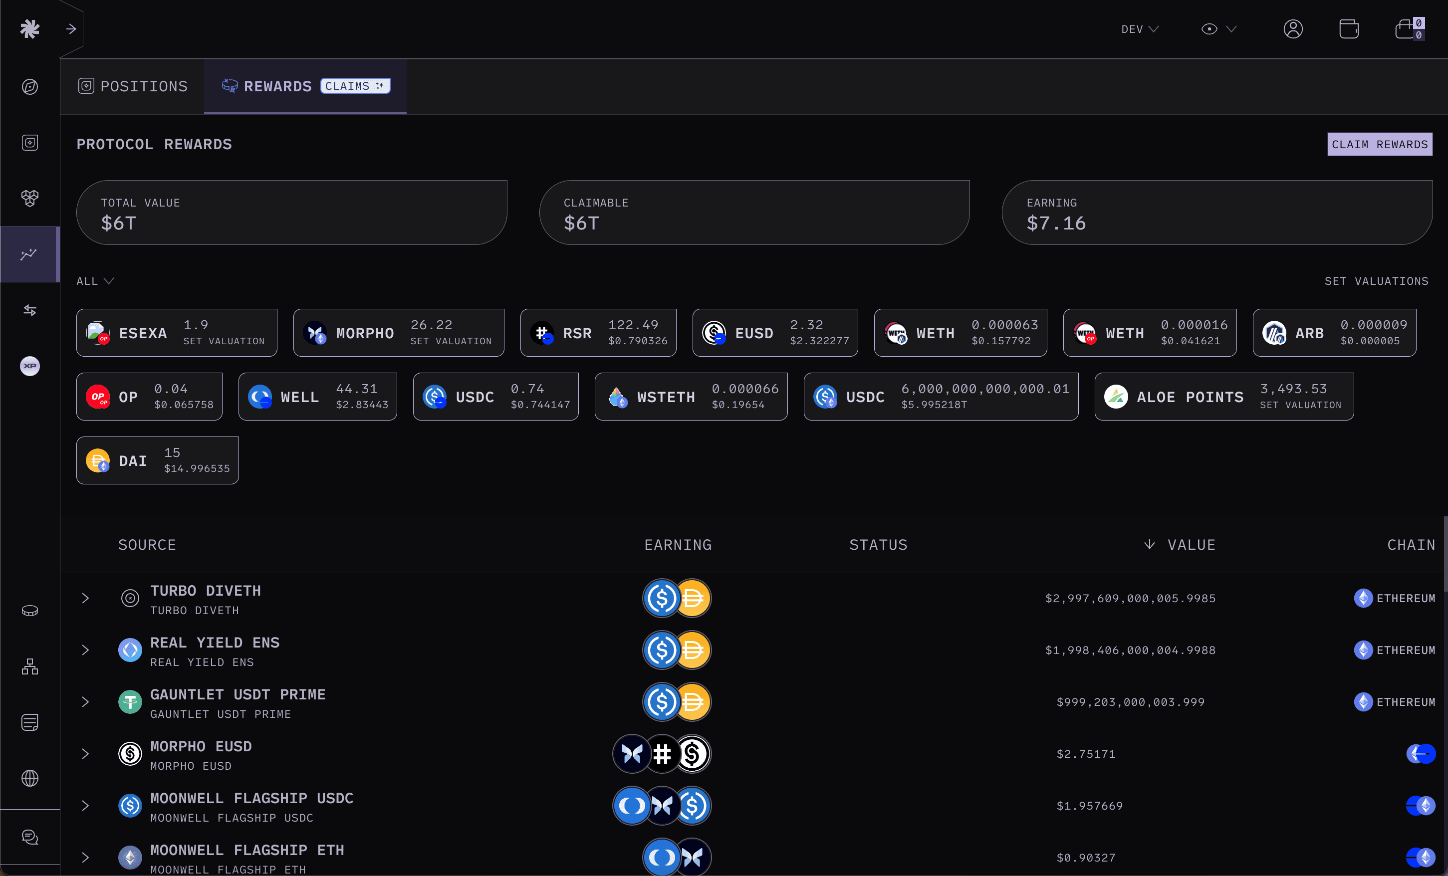The height and width of the screenshot is (876, 1448).
Task: Toggle the eye visibility icon
Action: pyautogui.click(x=1209, y=29)
